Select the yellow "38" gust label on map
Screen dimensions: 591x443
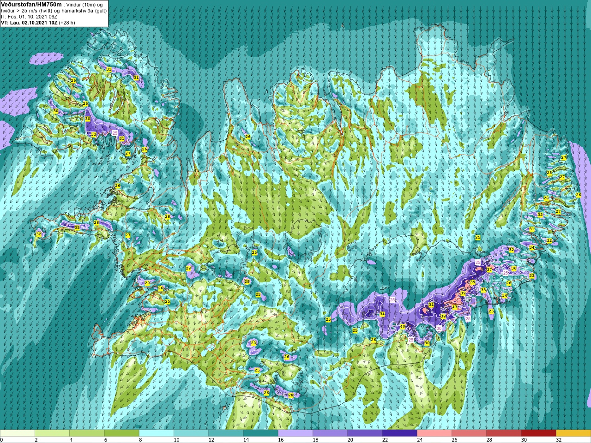pyautogui.click(x=443, y=316)
